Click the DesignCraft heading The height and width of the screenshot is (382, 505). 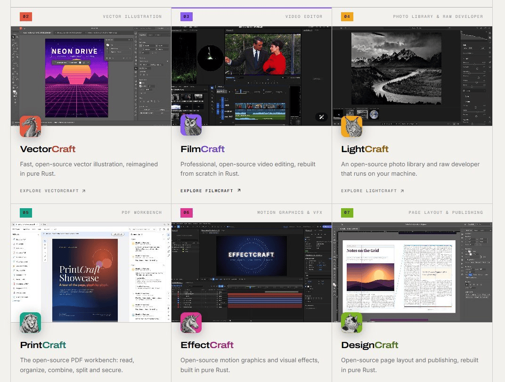coord(370,345)
